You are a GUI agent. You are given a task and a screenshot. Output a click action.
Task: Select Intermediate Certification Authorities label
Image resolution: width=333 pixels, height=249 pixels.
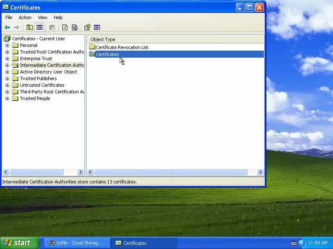click(52, 65)
